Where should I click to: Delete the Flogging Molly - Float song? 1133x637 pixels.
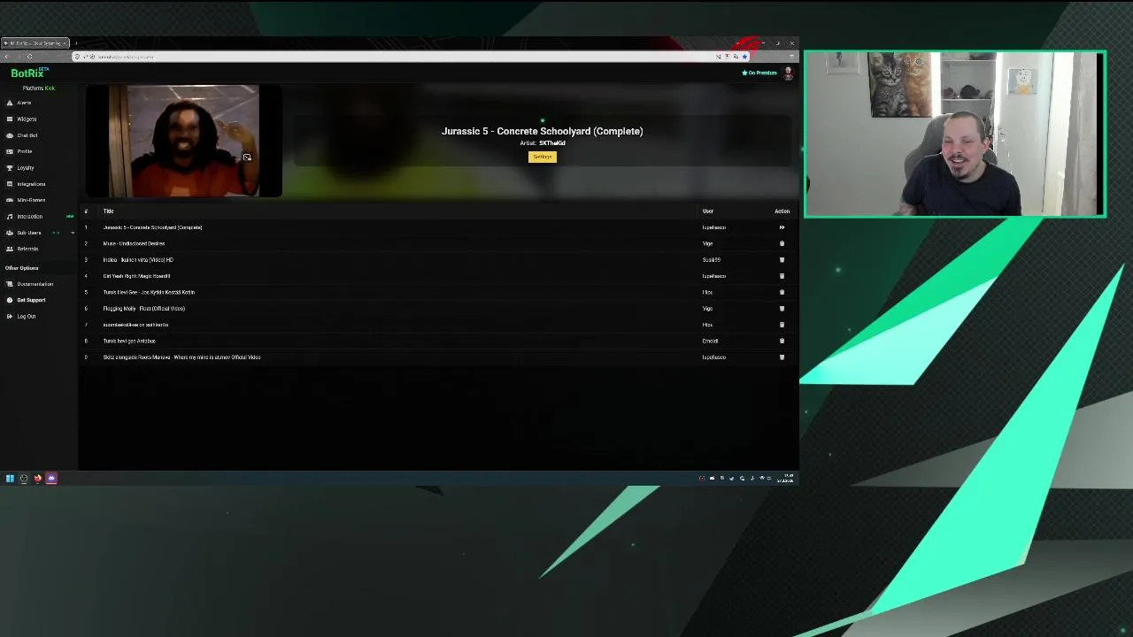click(x=782, y=309)
